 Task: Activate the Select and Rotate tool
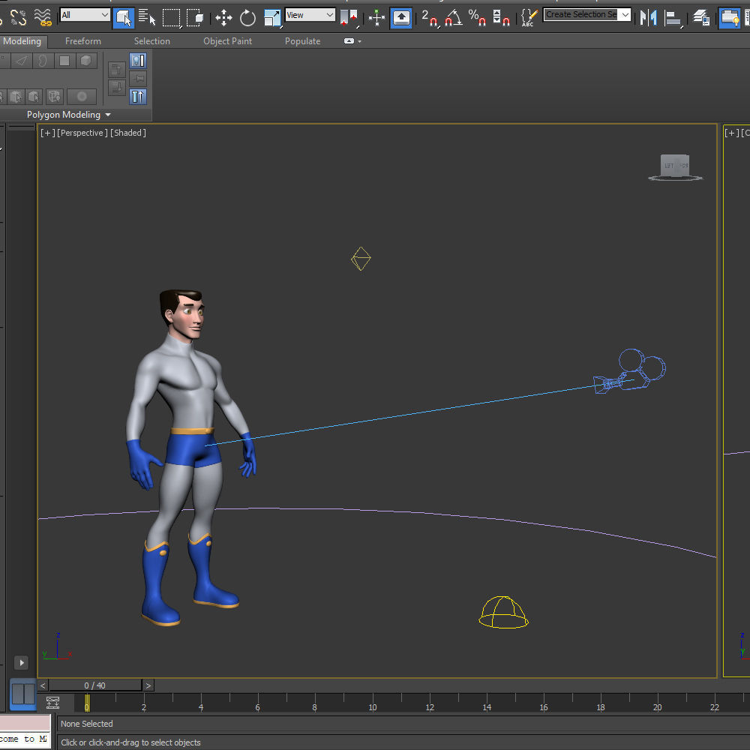coord(247,18)
